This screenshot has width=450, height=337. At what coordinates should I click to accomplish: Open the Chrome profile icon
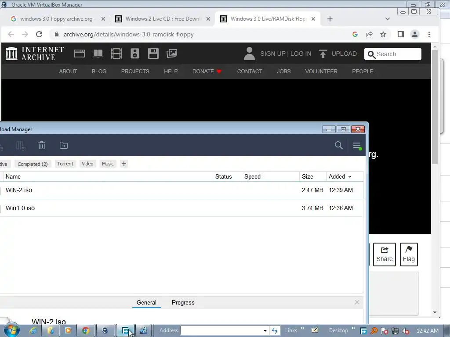tap(415, 34)
